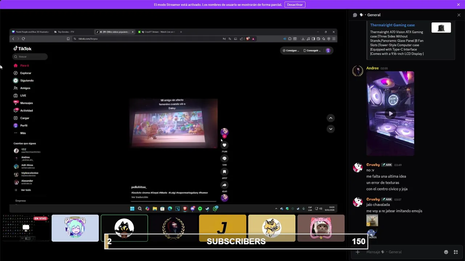Select the cat with pink hood participant tile
465x261 pixels.
point(321,228)
